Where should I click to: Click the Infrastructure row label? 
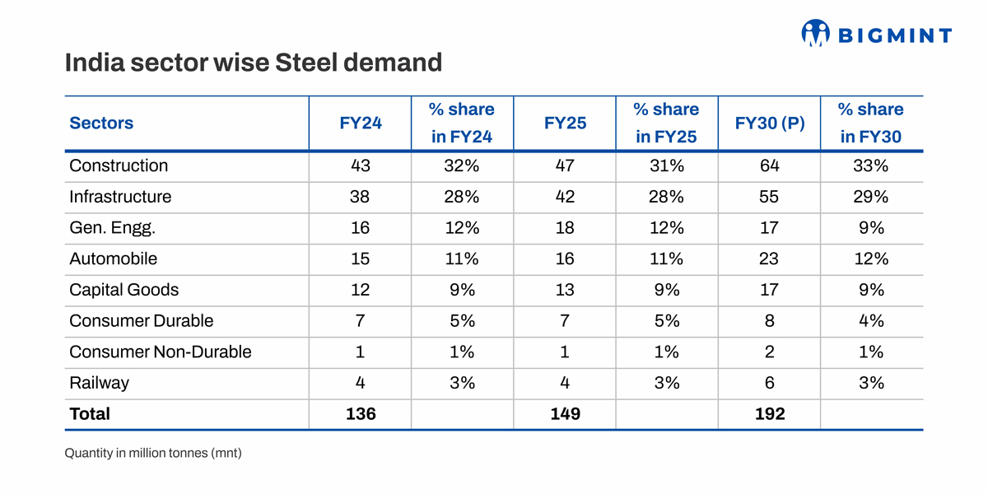coord(120,197)
